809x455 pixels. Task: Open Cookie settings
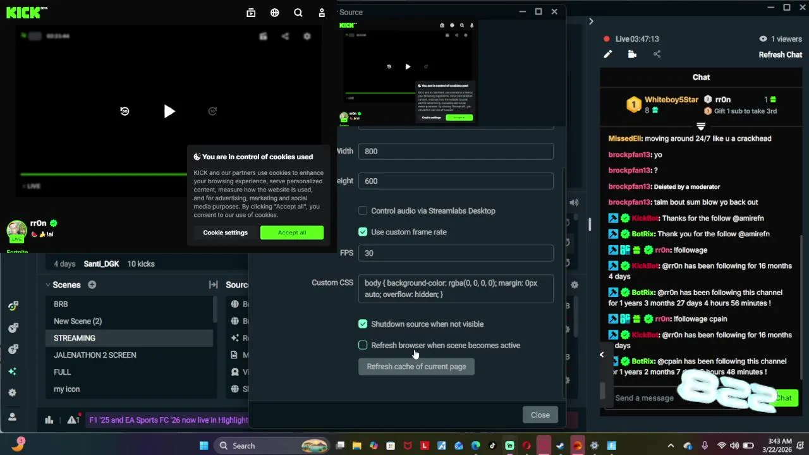[225, 233]
